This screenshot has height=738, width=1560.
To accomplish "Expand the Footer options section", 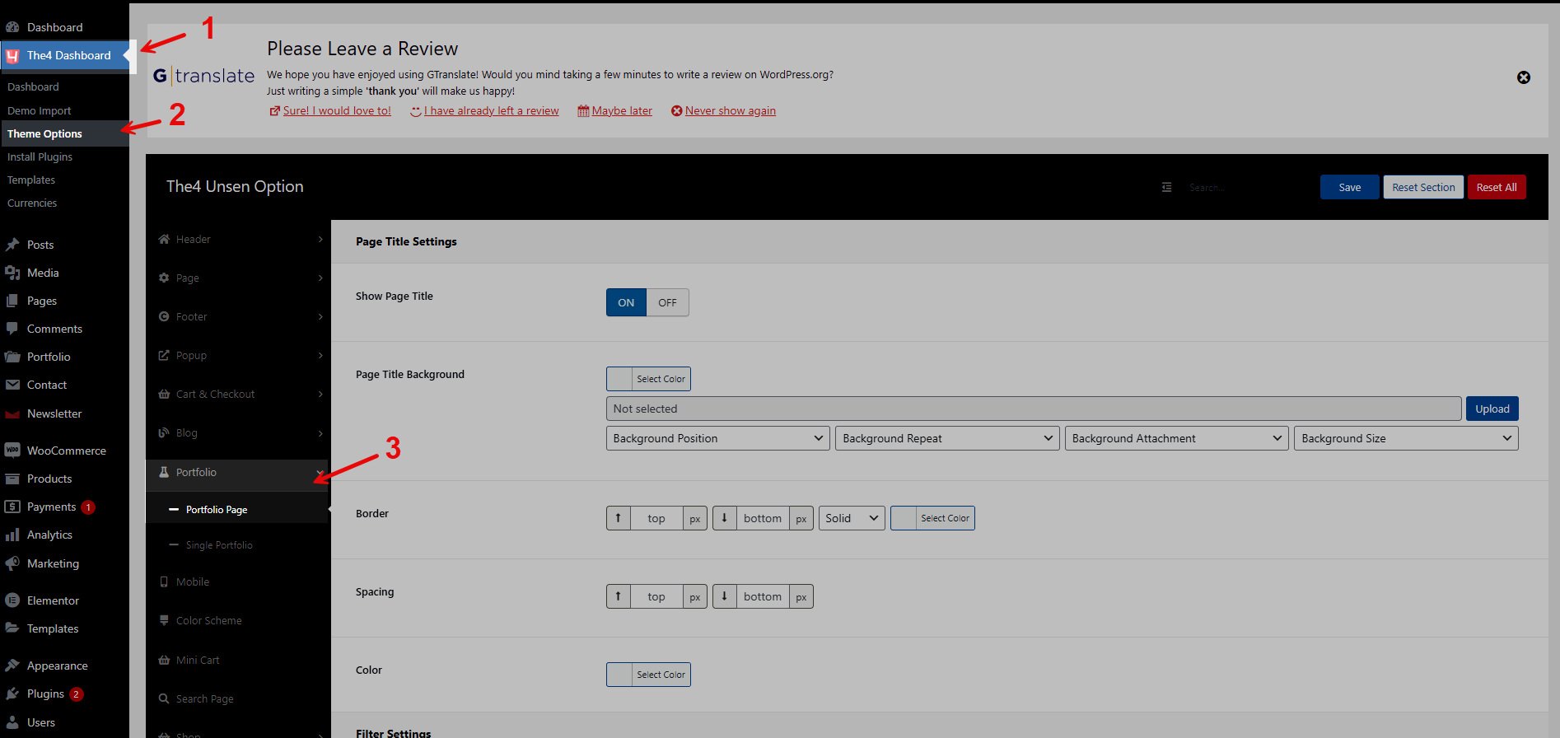I will tap(239, 316).
